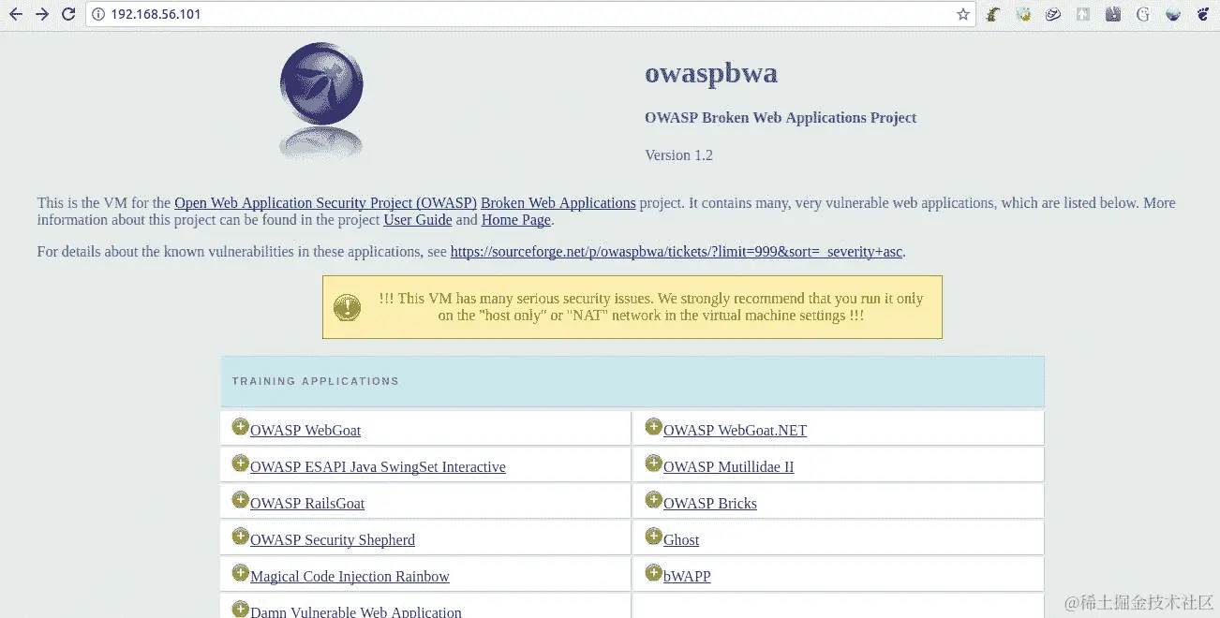Expand details for OWASP Bricks

[x=653, y=500]
